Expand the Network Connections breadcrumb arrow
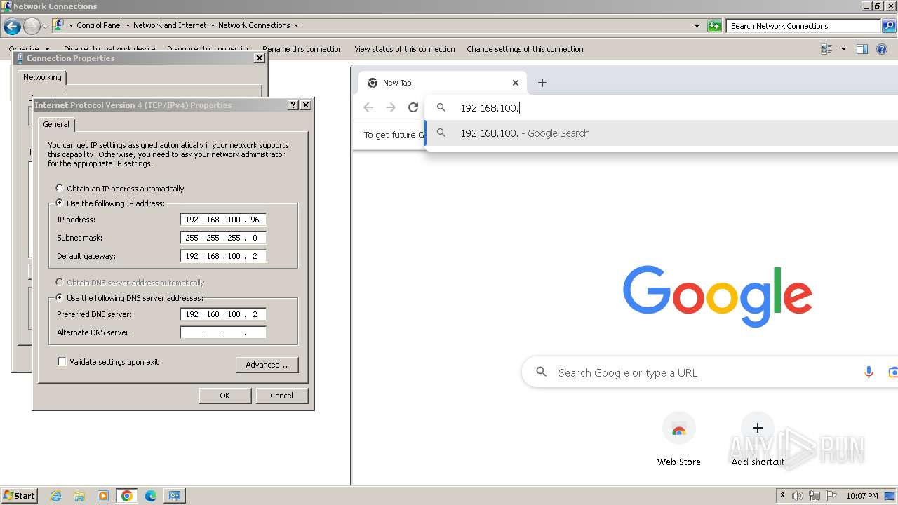This screenshot has width=898, height=505. (296, 26)
